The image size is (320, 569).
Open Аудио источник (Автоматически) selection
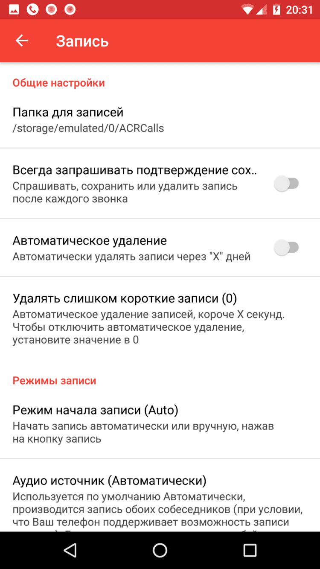(160, 495)
